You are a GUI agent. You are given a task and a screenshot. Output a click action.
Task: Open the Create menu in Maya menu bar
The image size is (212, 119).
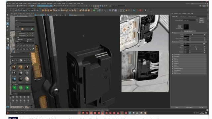13,3
